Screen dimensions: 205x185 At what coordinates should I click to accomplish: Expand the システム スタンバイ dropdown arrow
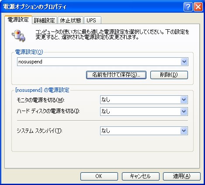coord(184,131)
